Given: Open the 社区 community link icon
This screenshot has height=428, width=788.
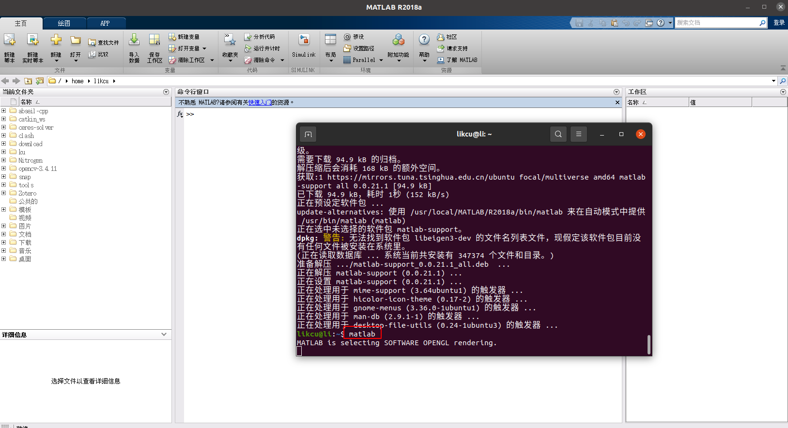Looking at the screenshot, I should [x=441, y=37].
